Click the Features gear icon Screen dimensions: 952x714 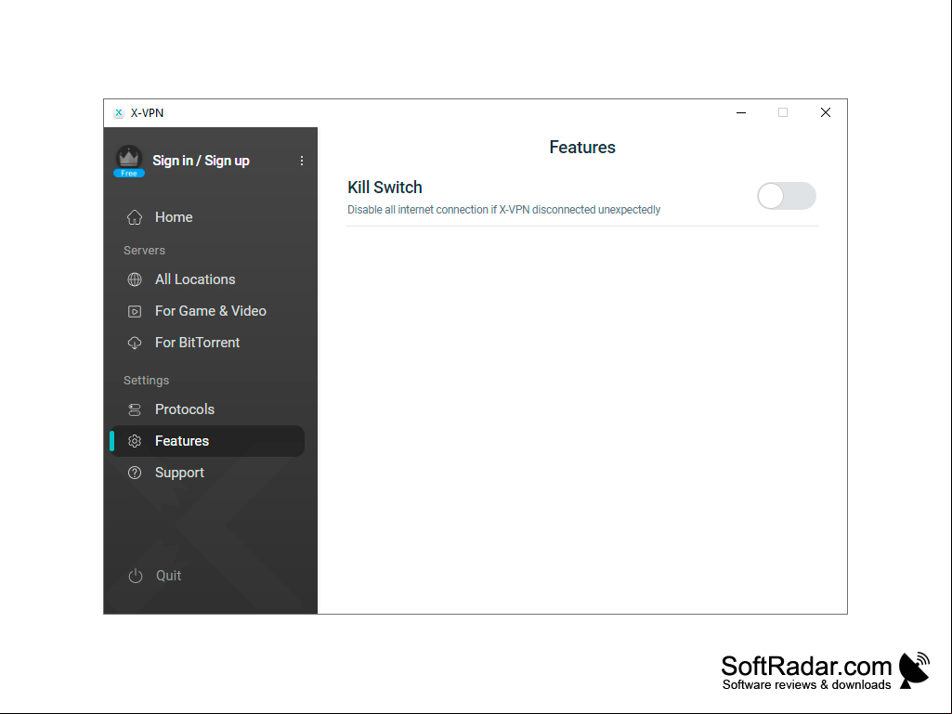click(135, 441)
